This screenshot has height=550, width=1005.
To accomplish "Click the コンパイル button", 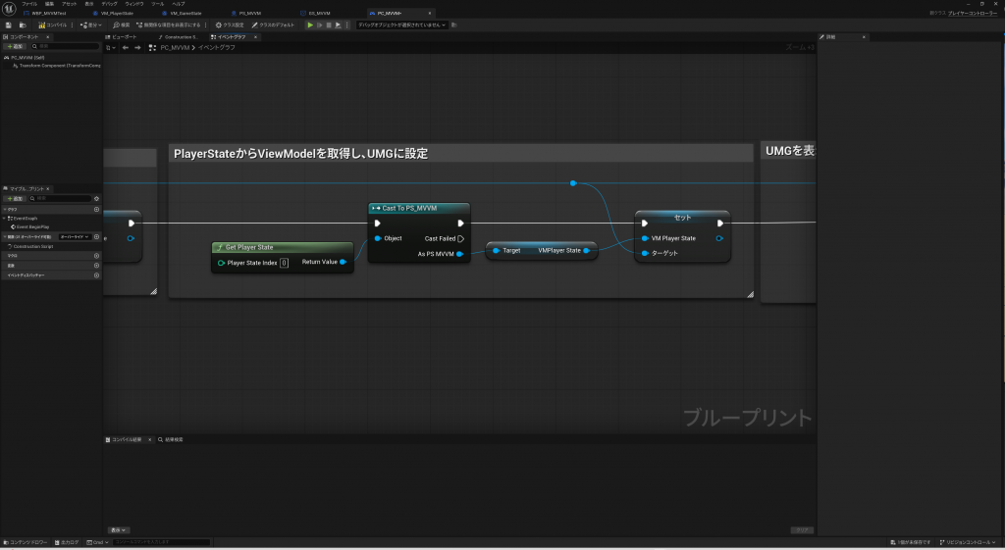I will click(53, 25).
